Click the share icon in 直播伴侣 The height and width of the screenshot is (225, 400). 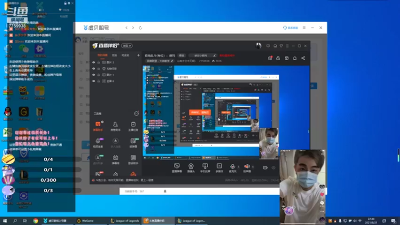tap(303, 58)
